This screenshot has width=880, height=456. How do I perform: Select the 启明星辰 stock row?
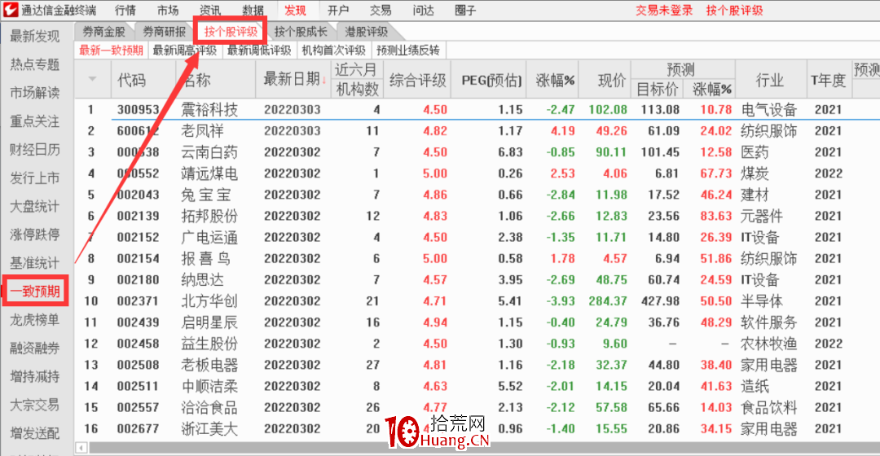point(477,322)
